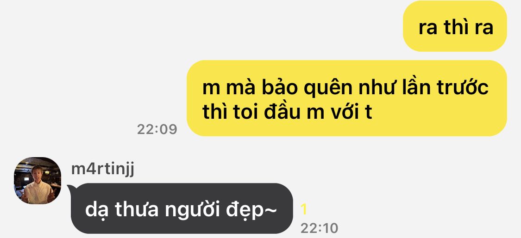Tap the 'ra thì ra' message bubble
The width and height of the screenshot is (521, 238).
pyautogui.click(x=455, y=26)
